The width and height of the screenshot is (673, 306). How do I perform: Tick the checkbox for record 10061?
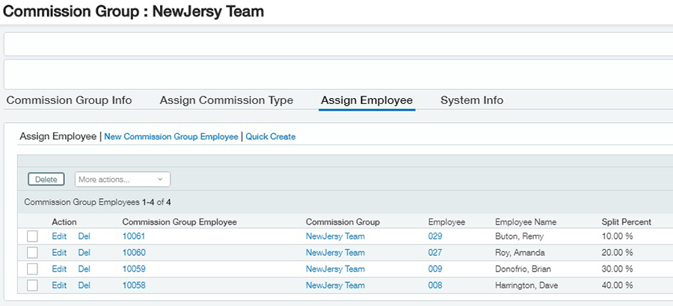[32, 236]
